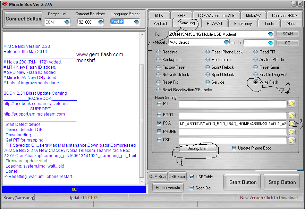
Task: Click the PDA row folder icon
Action: [x=291, y=124]
